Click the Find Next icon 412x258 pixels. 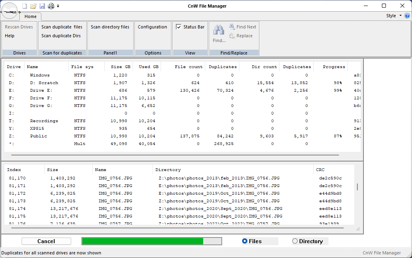coord(232,26)
